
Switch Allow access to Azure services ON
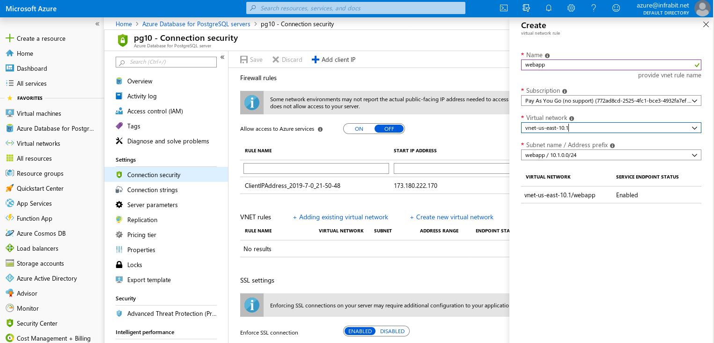(359, 129)
